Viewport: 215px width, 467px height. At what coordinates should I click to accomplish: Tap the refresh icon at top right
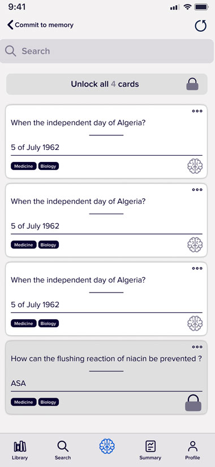point(200,26)
